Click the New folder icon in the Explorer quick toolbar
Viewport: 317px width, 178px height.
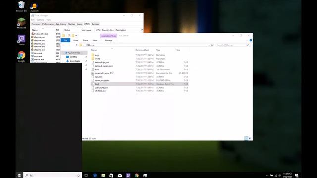[73, 36]
